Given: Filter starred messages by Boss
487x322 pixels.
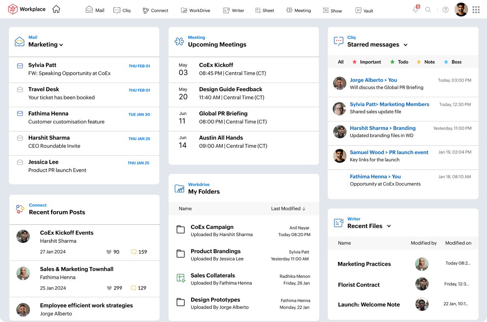Looking at the screenshot, I should tap(453, 62).
